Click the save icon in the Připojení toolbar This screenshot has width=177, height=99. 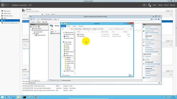point(34,27)
